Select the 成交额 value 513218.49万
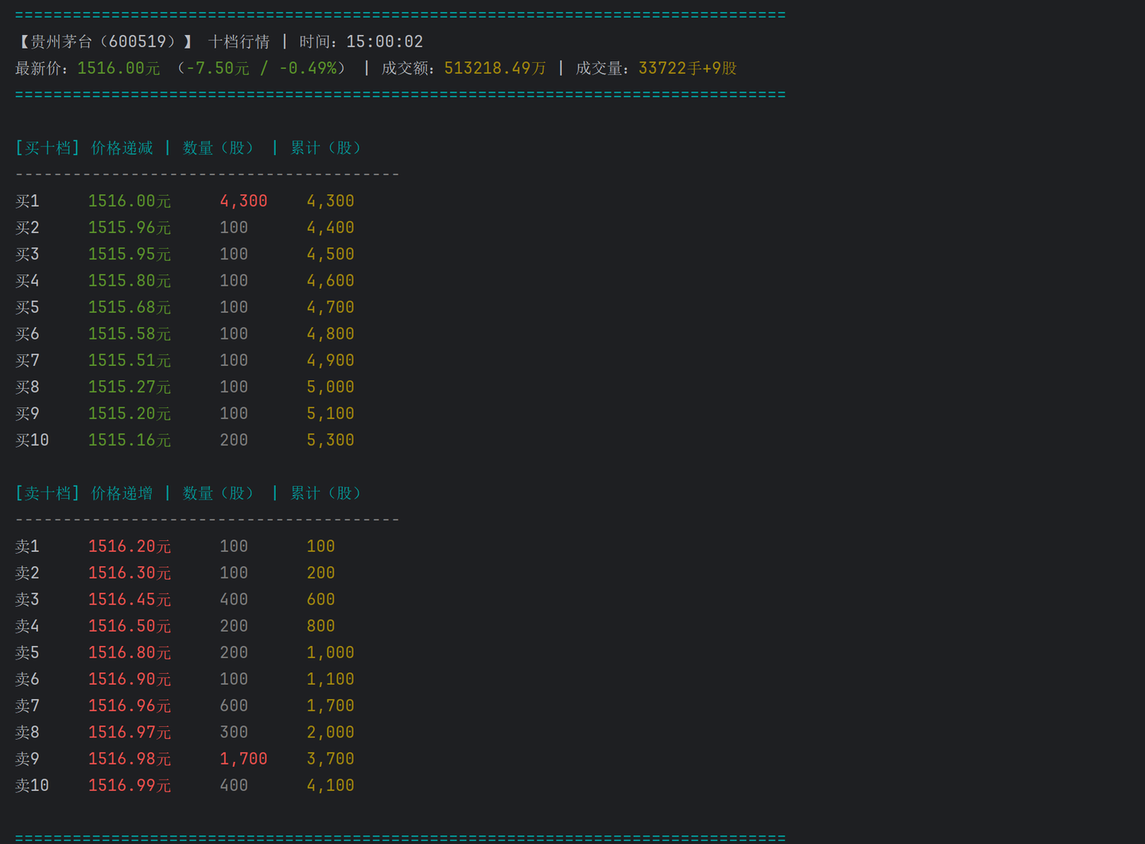 [x=495, y=68]
